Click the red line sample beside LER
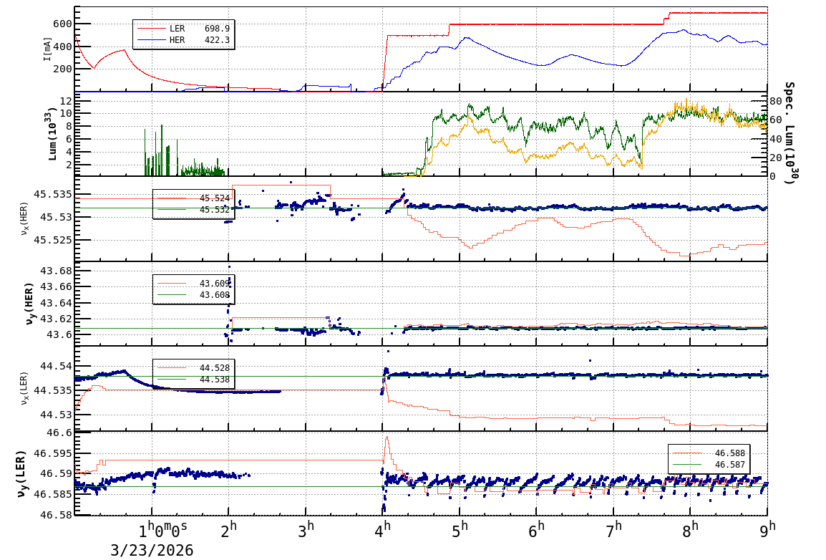Screen dimensions: 826x560 [151, 29]
